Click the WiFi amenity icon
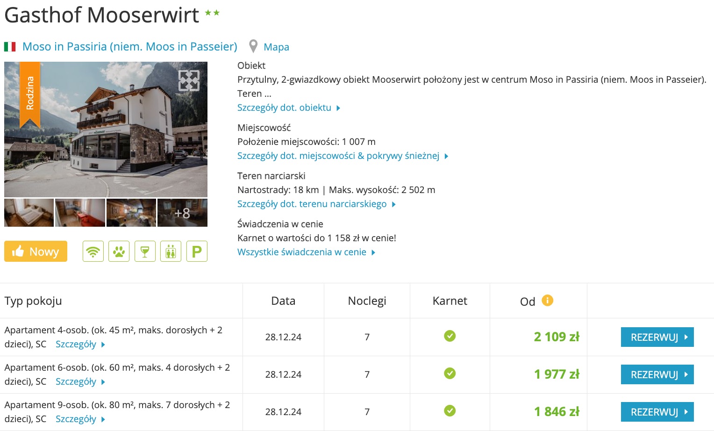The width and height of the screenshot is (714, 431). coord(93,251)
